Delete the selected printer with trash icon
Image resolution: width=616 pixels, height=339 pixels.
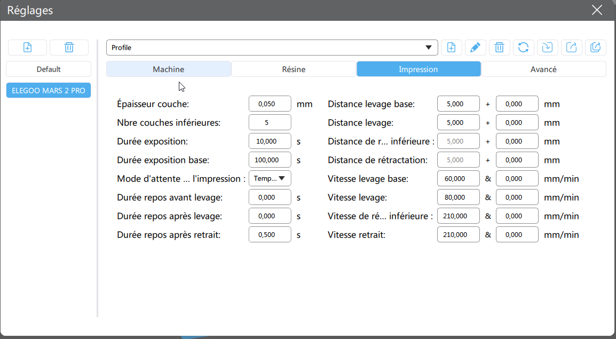click(69, 48)
